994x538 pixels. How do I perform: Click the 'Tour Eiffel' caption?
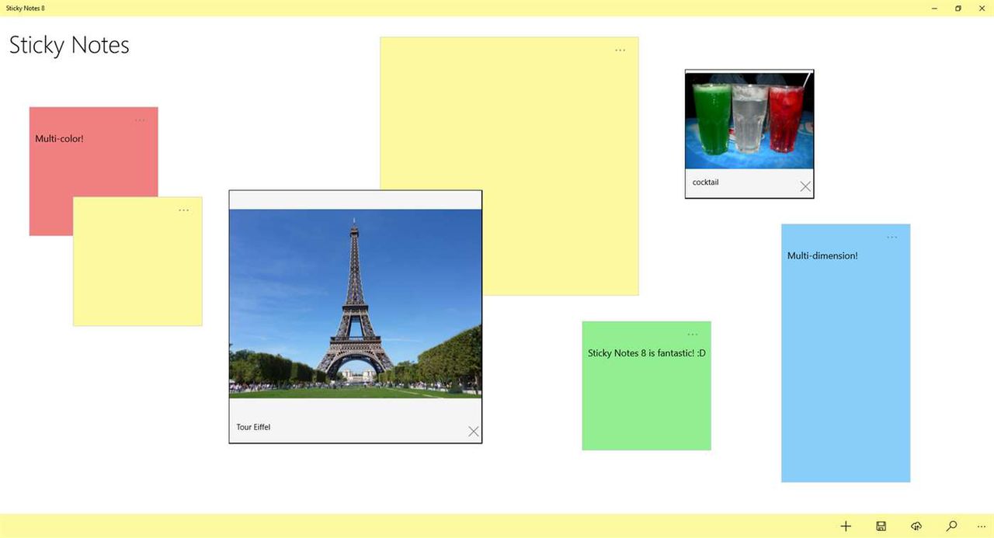coord(253,427)
